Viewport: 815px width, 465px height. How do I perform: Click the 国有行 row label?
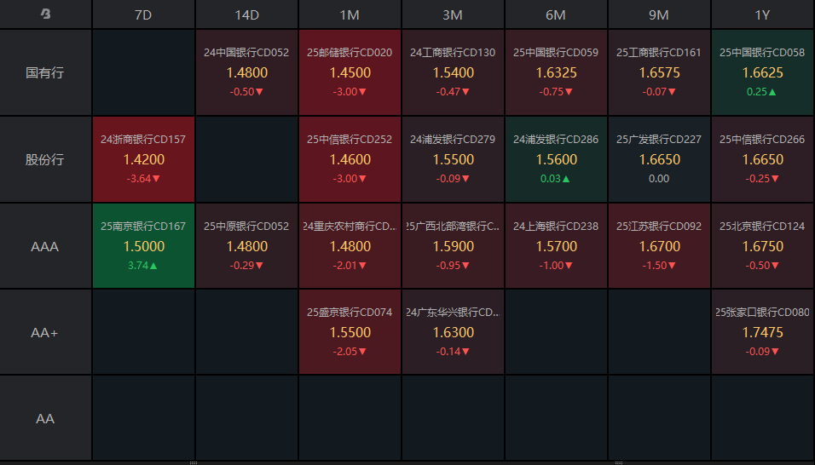[45, 72]
